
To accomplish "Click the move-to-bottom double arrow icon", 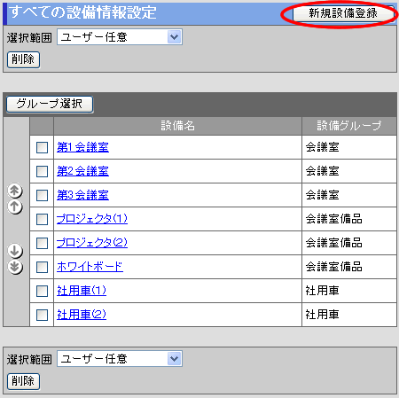I will (15, 267).
